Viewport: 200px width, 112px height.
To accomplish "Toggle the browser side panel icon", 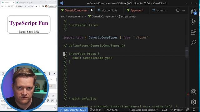I will 43,6.
